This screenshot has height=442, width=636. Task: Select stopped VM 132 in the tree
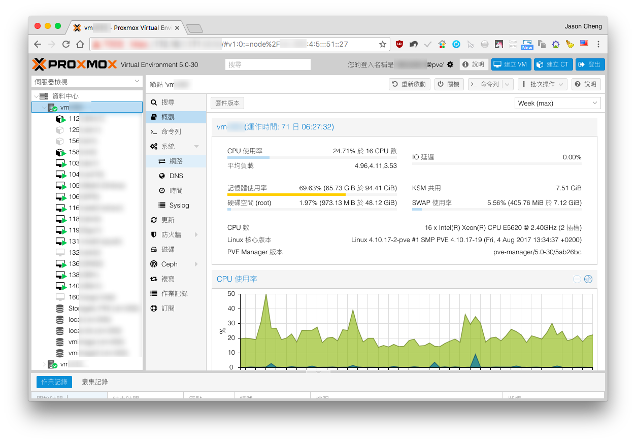pos(87,253)
